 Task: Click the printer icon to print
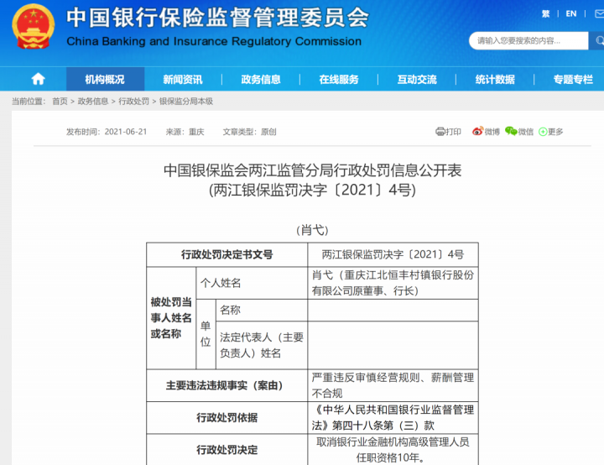click(x=440, y=132)
